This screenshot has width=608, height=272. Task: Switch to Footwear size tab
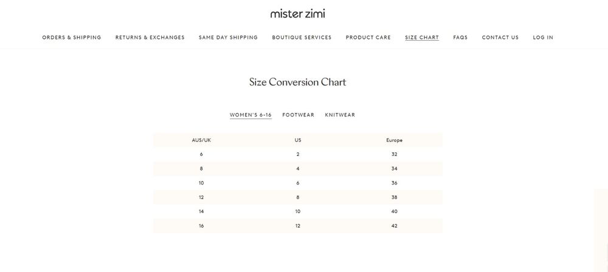(x=298, y=115)
